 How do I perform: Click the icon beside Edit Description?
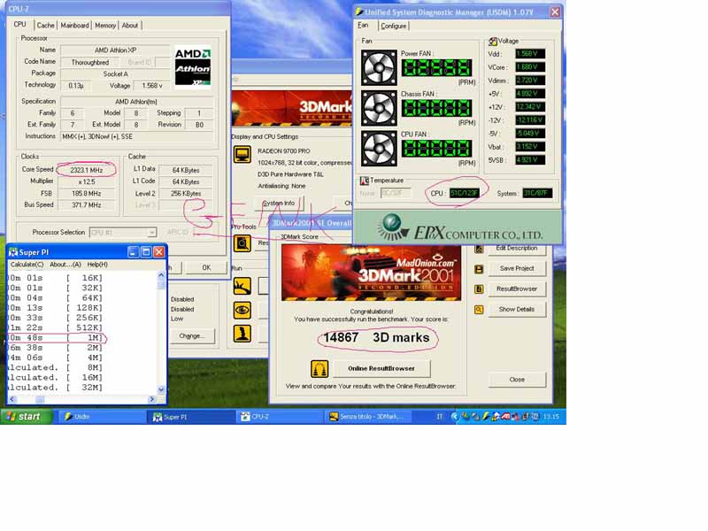coord(479,249)
